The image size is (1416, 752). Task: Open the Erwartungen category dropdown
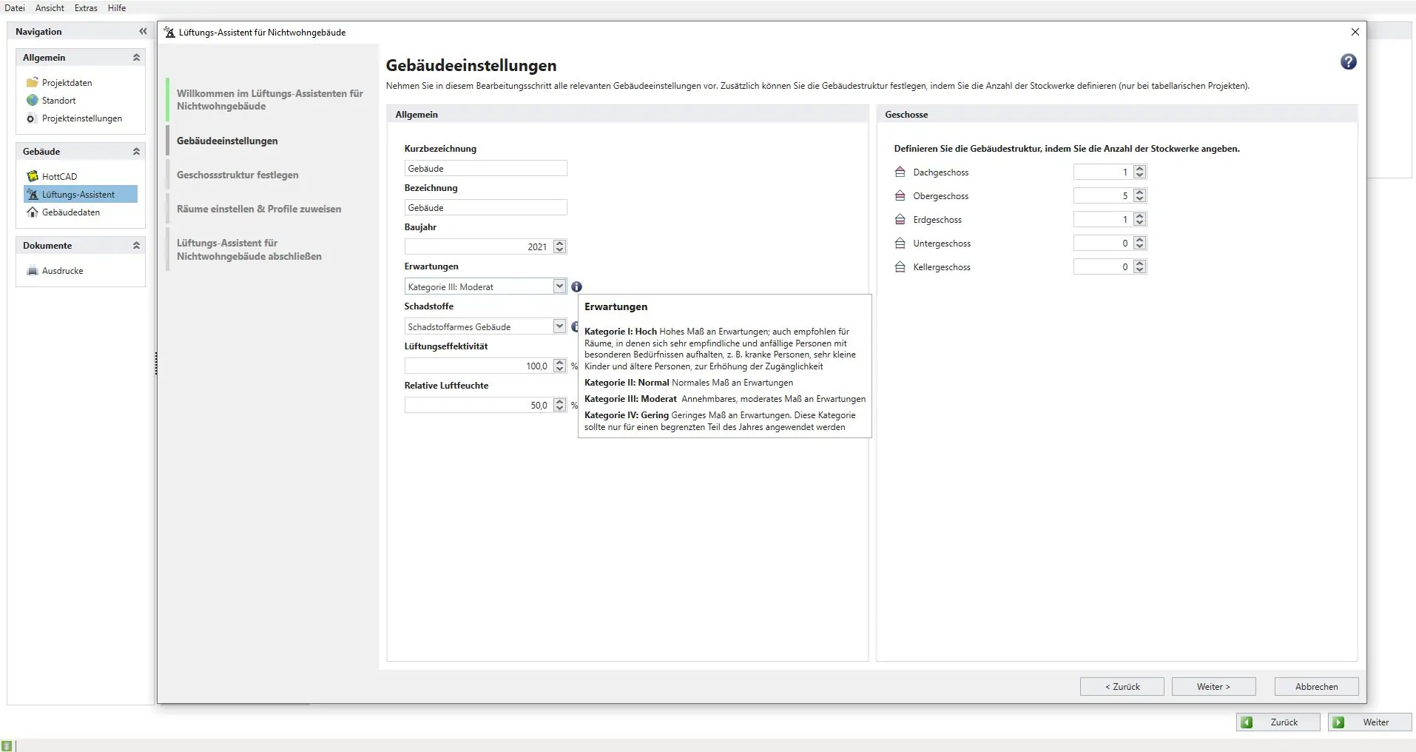pyautogui.click(x=559, y=287)
